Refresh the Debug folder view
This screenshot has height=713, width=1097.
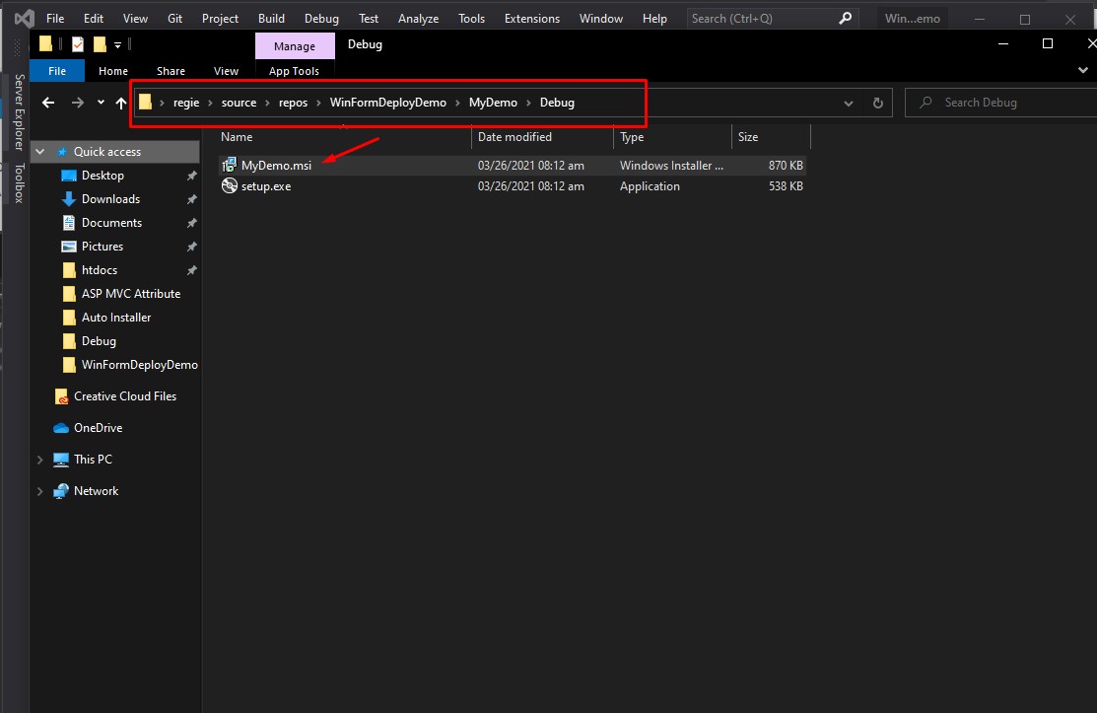tap(878, 103)
